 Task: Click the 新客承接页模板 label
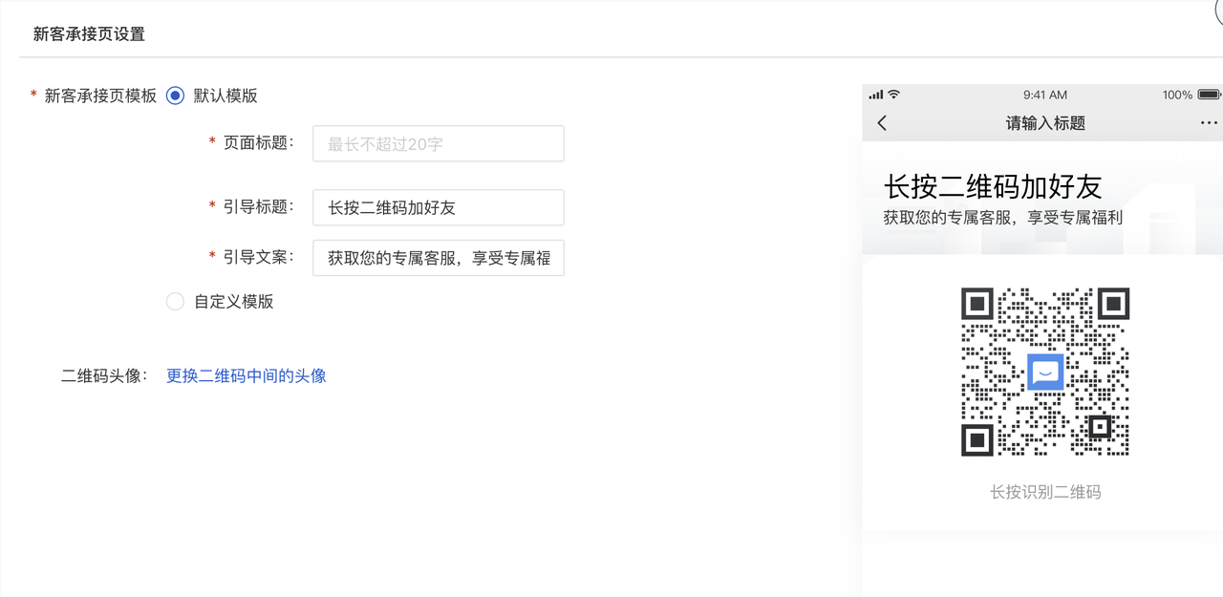100,96
